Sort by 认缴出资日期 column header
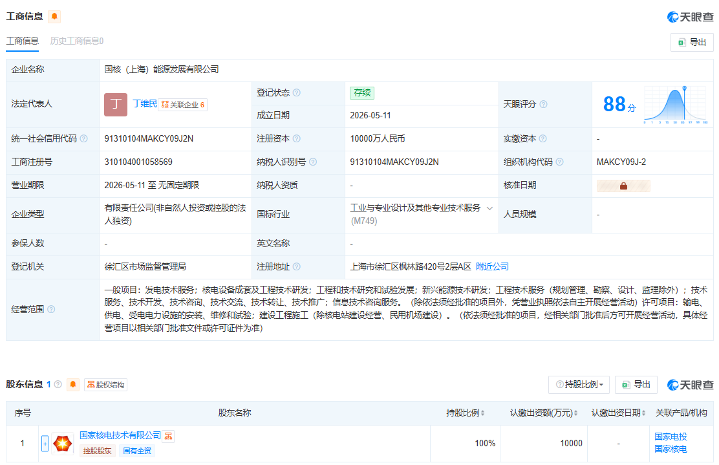 619,413
